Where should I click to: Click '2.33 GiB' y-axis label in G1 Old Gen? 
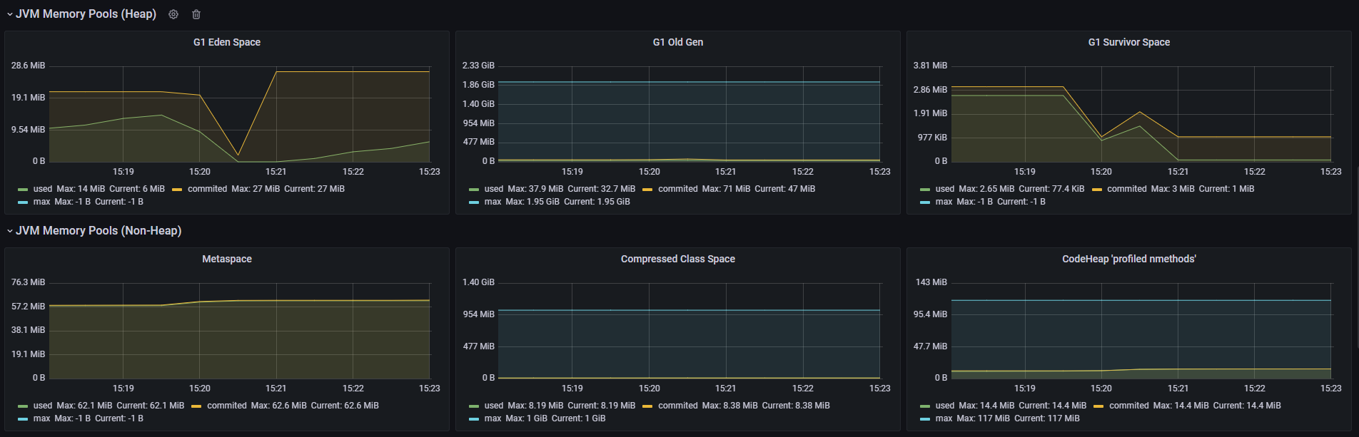tap(478, 66)
